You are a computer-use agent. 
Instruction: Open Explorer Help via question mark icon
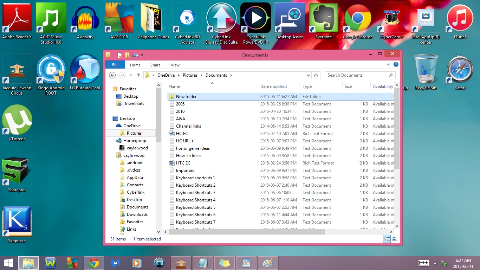click(396, 65)
